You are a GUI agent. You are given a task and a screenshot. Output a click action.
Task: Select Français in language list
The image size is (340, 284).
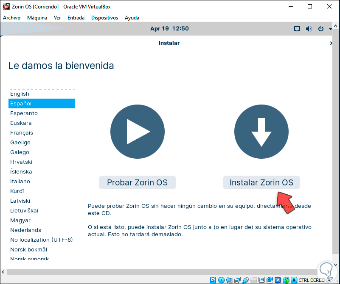pyautogui.click(x=42, y=133)
